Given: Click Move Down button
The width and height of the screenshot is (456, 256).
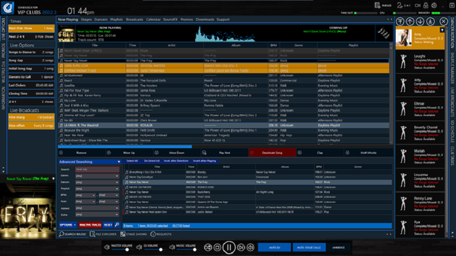Looking at the screenshot, I should [x=177, y=153].
